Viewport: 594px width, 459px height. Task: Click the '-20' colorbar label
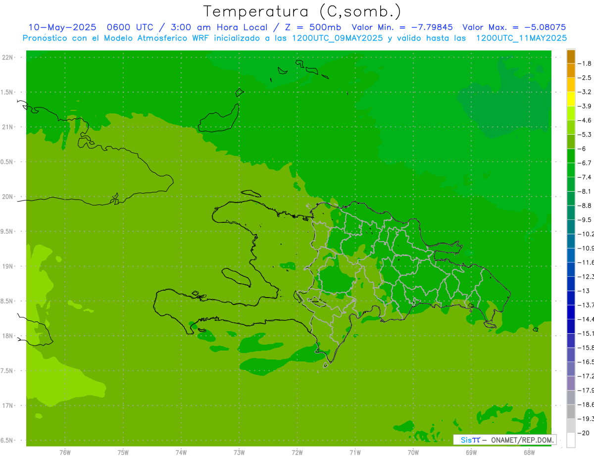pyautogui.click(x=583, y=433)
